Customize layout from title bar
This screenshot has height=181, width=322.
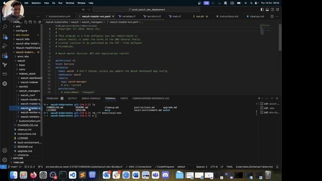278,10
